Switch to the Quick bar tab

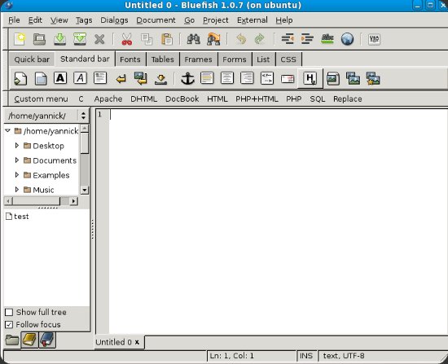32,59
